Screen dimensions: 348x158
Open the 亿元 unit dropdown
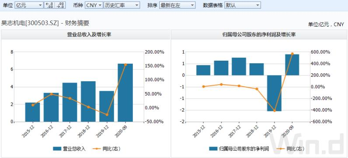[x=29, y=5]
